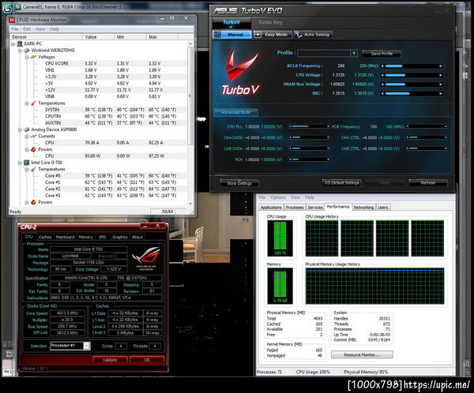Select Auto Tuning mode in TurboV
Viewport: 474px width, 393px height.
pyautogui.click(x=314, y=35)
